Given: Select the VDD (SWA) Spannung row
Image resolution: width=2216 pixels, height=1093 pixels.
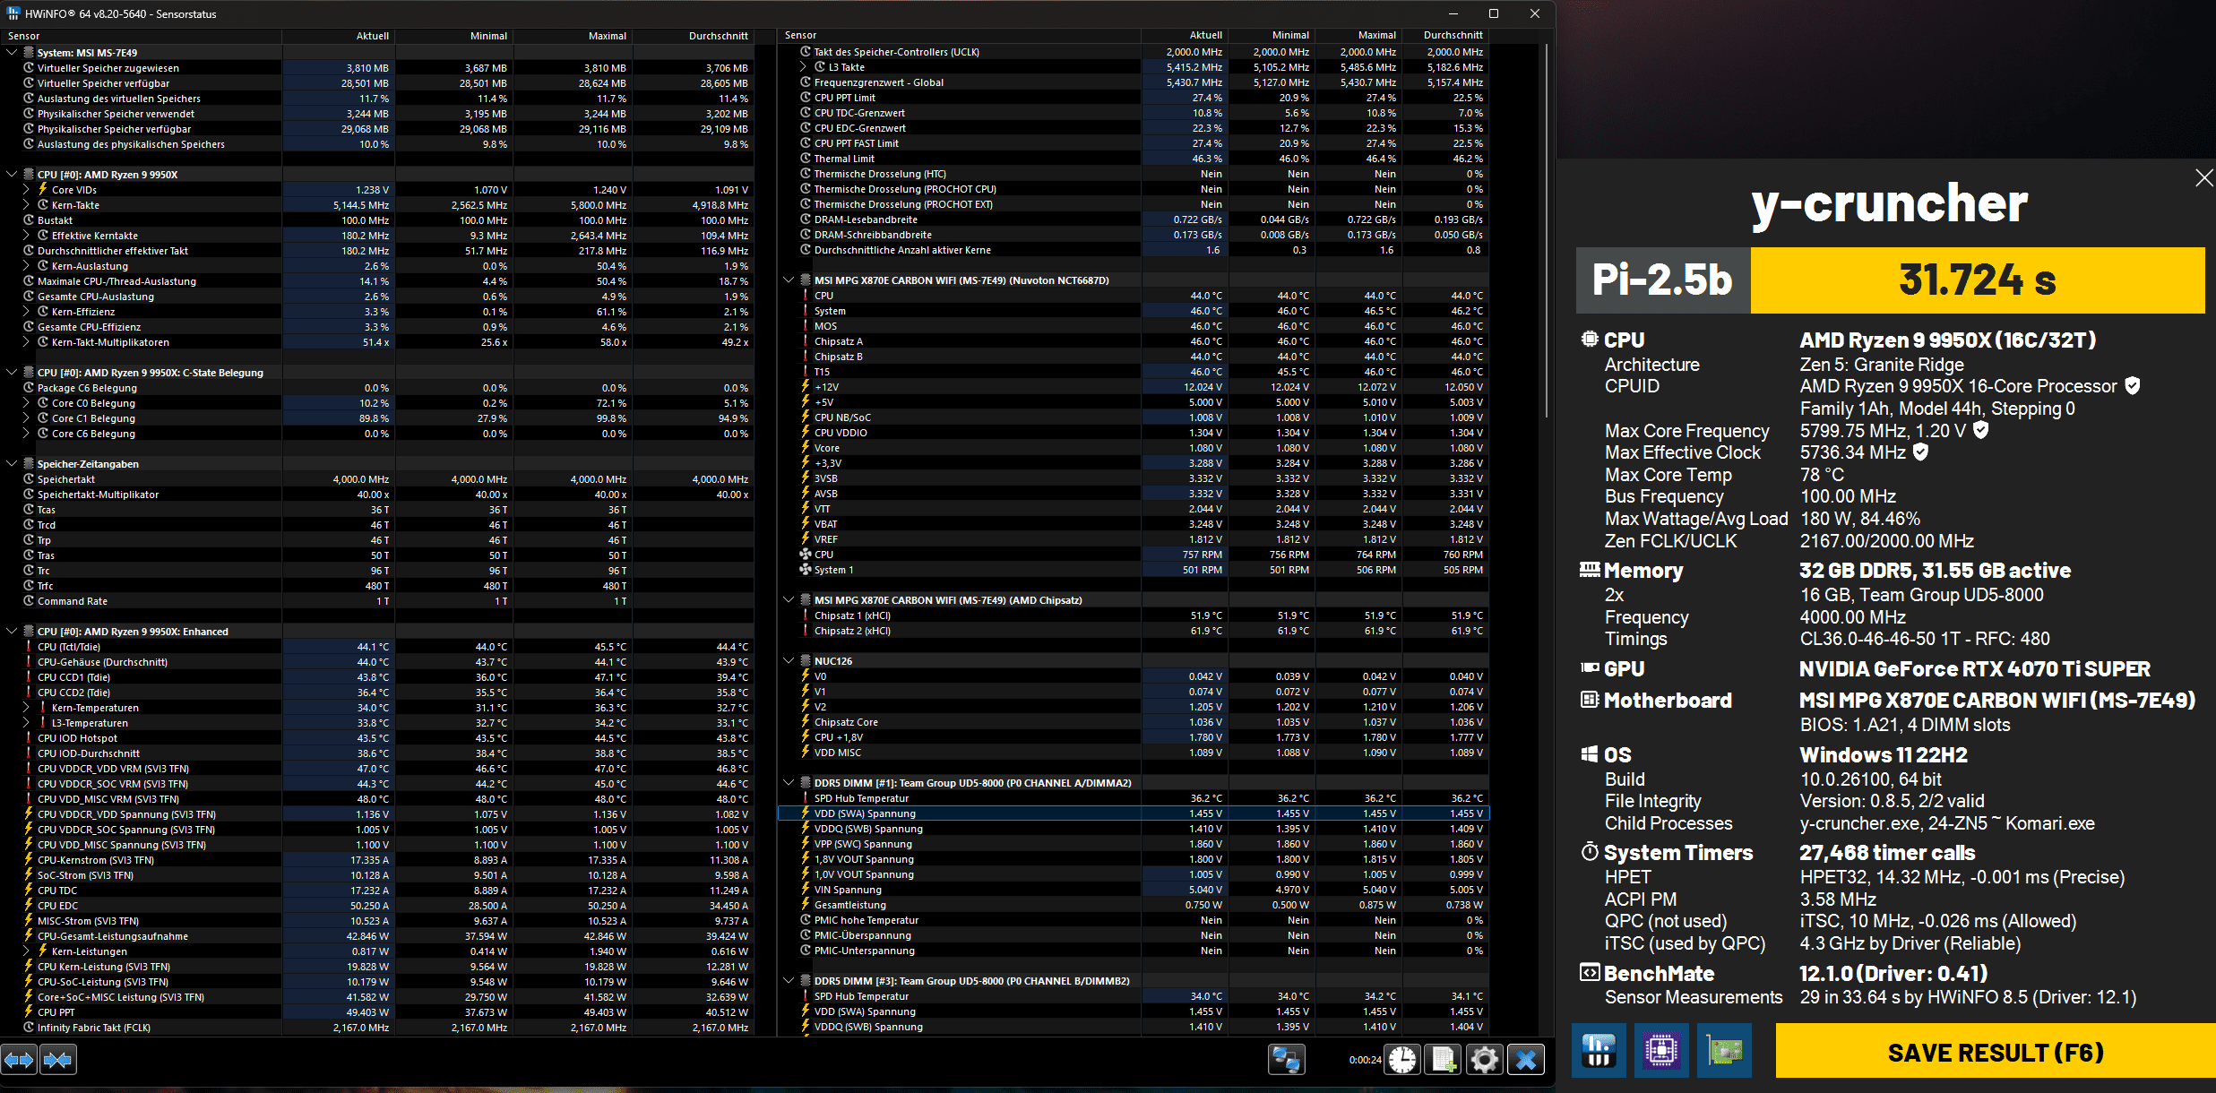Looking at the screenshot, I should click(x=865, y=813).
